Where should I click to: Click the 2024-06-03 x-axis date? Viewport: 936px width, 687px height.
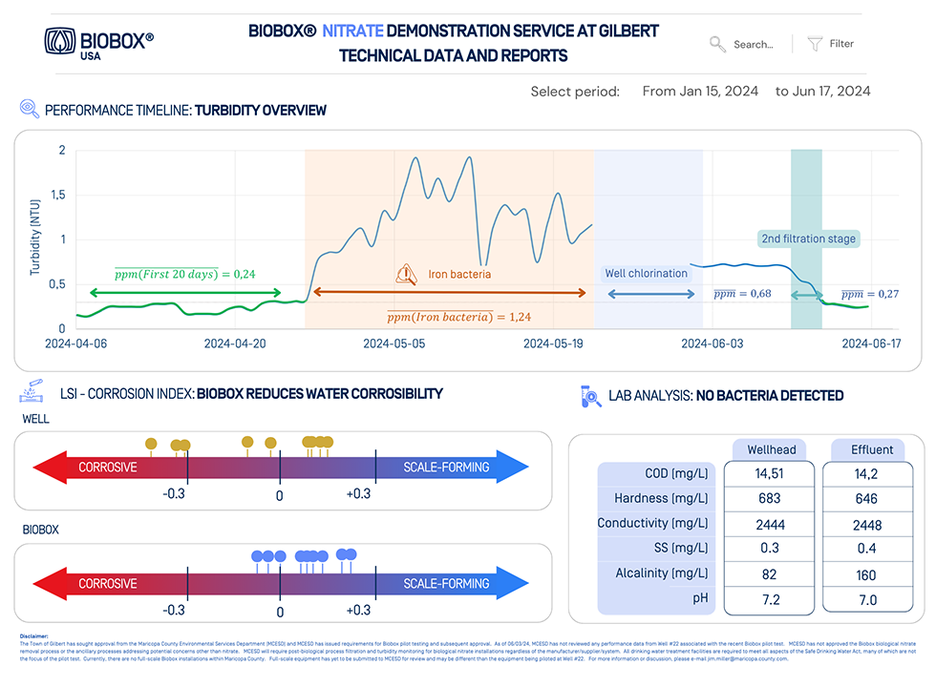(713, 343)
